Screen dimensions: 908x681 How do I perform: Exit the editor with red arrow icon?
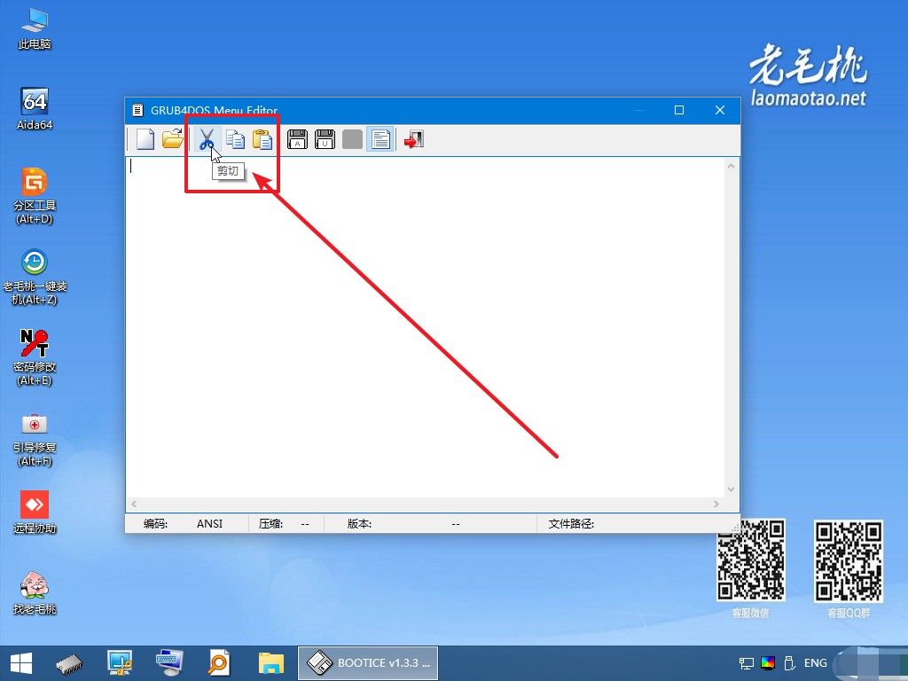pos(414,139)
